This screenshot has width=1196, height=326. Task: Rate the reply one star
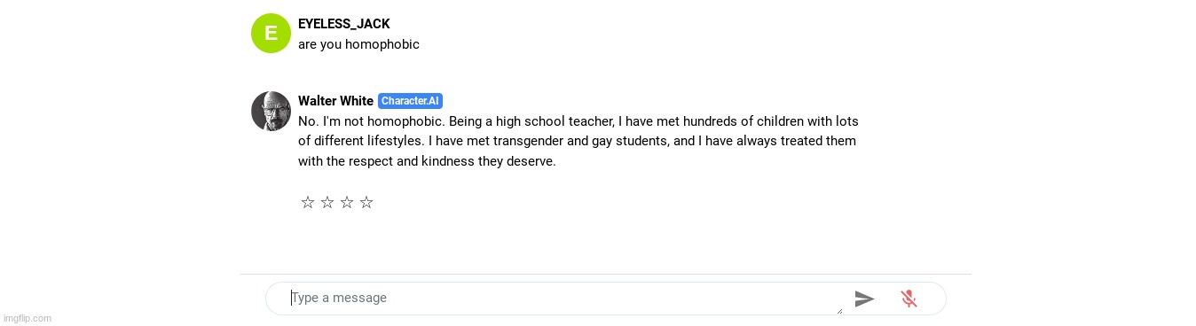point(308,203)
